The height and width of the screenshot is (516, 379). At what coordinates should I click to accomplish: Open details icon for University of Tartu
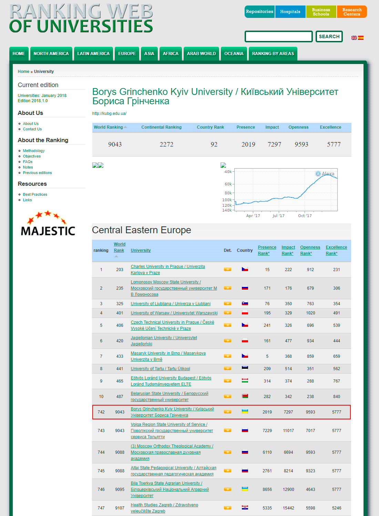[x=227, y=368]
